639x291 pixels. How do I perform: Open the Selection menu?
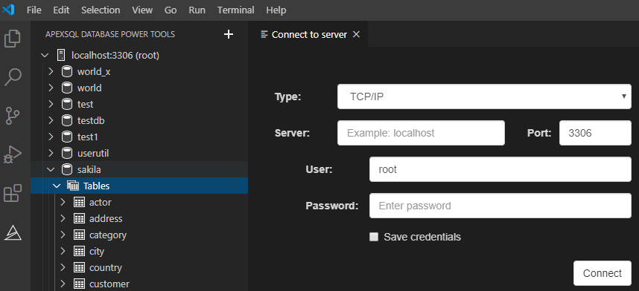tap(101, 10)
